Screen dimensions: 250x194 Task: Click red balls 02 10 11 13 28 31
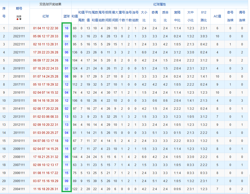[x=46, y=44]
